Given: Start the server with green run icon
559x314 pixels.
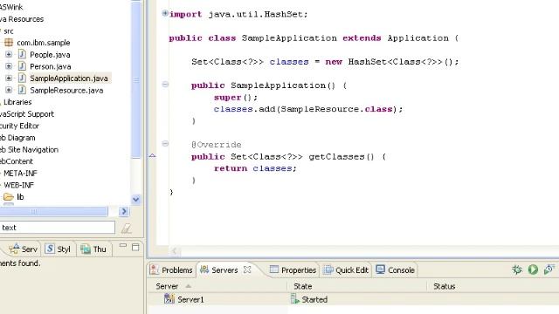Looking at the screenshot, I should 533,270.
